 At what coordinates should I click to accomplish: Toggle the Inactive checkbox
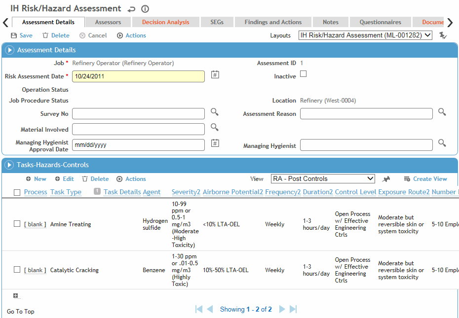(x=304, y=74)
